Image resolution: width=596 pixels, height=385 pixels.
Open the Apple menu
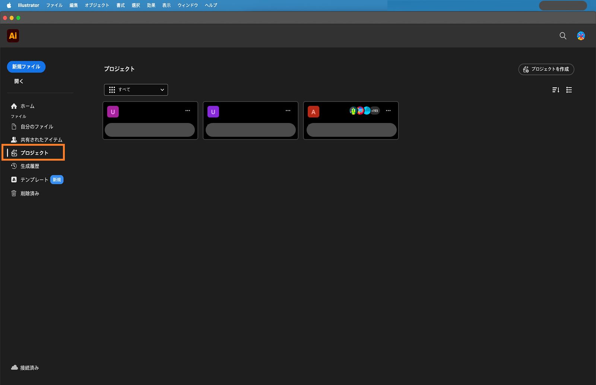click(9, 5)
